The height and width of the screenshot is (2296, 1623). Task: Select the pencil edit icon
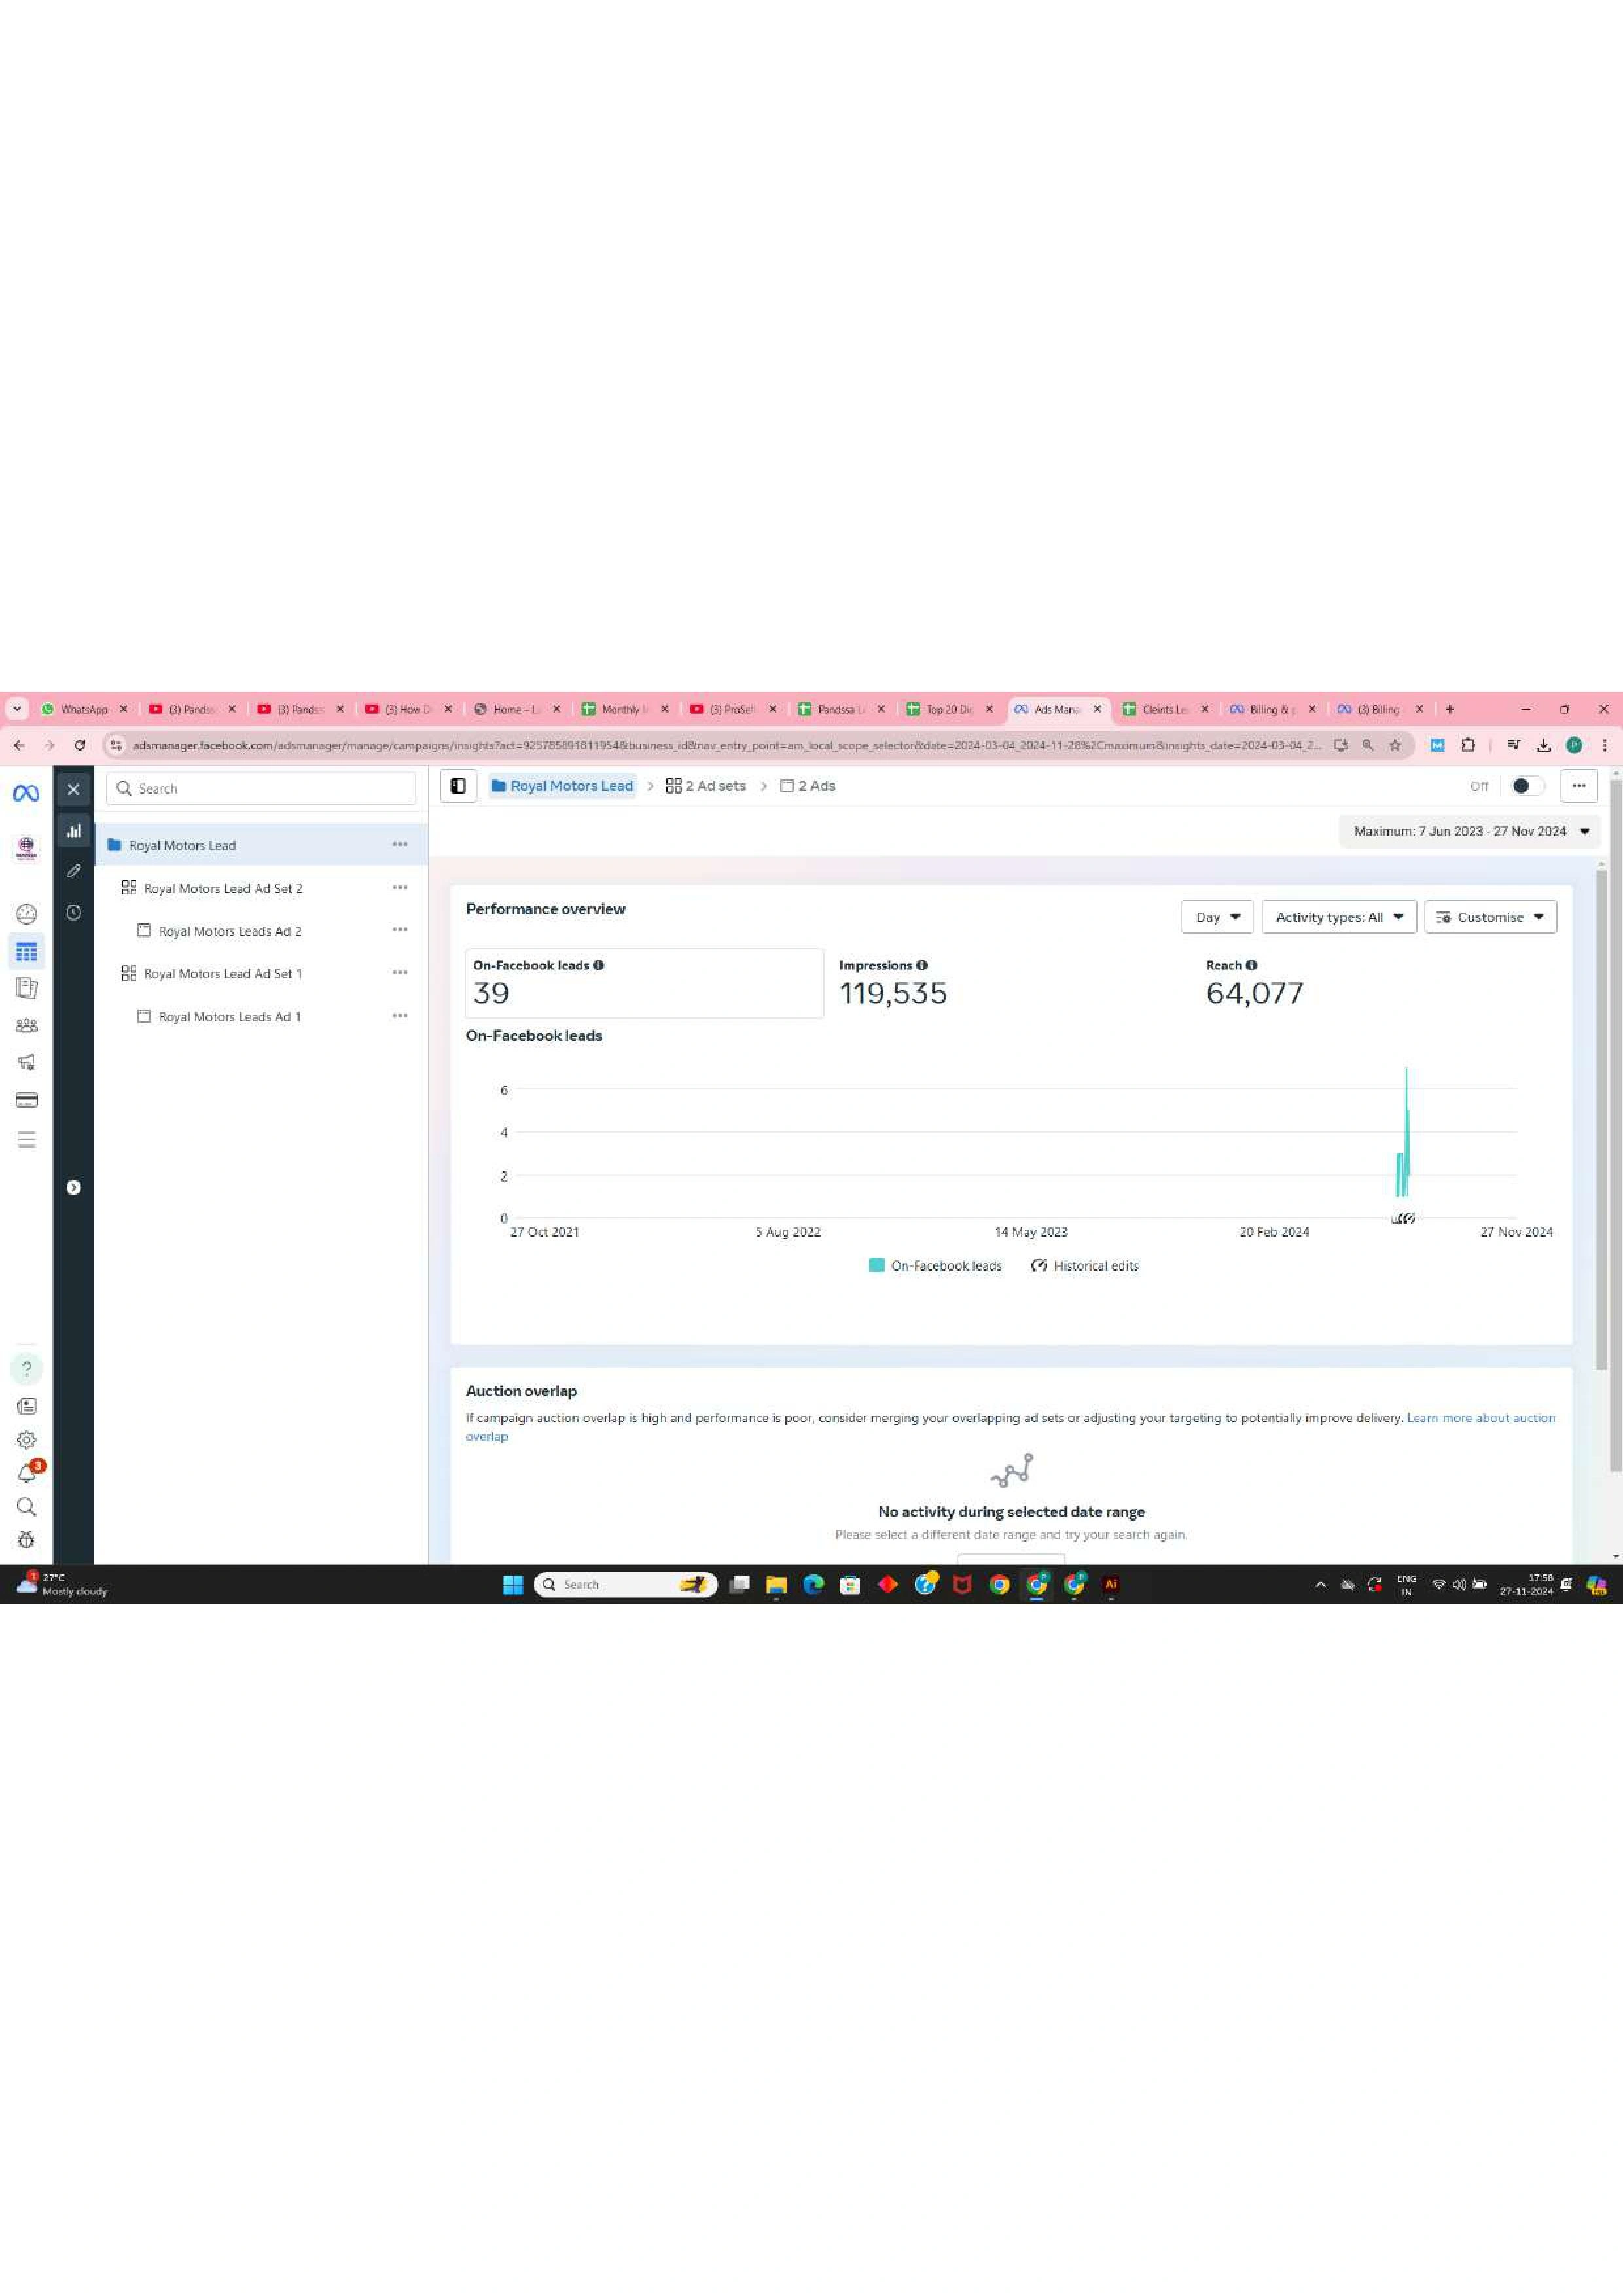[74, 871]
